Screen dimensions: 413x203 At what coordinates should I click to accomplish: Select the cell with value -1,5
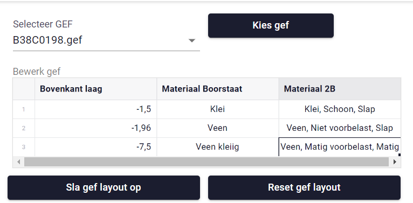point(95,109)
